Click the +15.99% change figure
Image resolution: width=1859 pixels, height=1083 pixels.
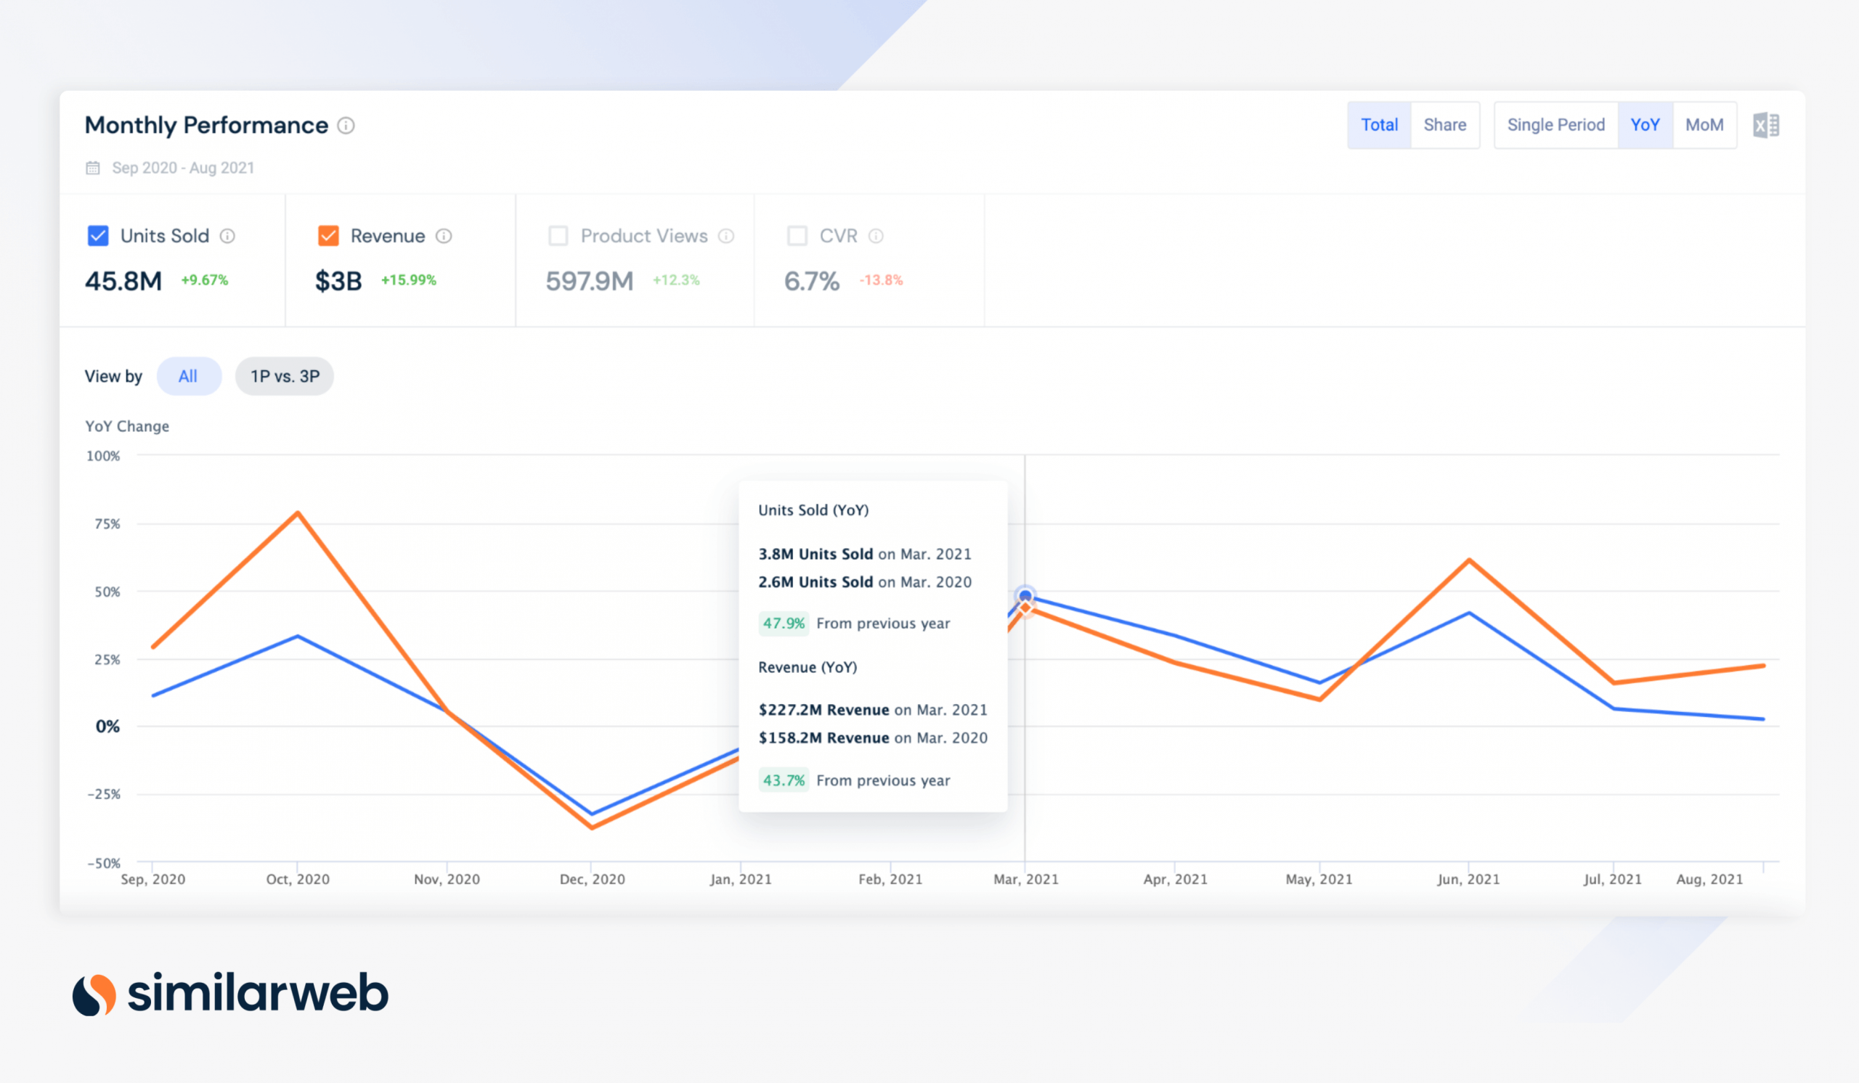click(x=409, y=280)
